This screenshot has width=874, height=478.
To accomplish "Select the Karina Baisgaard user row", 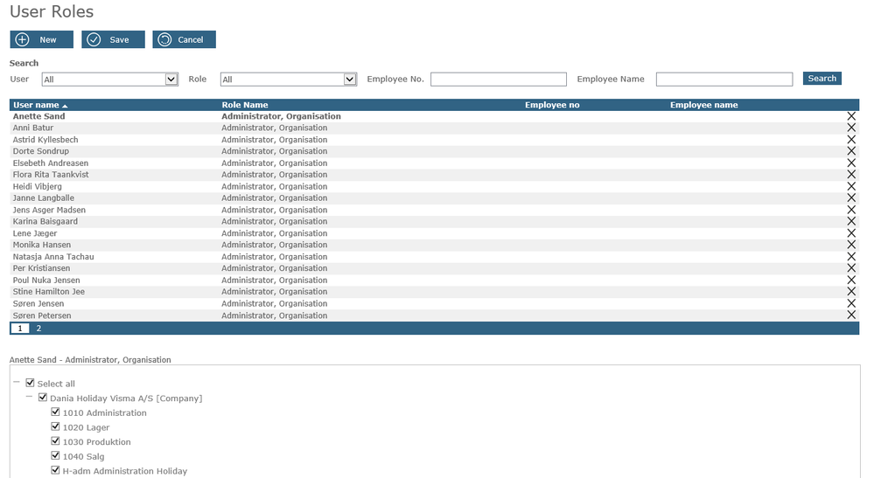I will point(434,221).
